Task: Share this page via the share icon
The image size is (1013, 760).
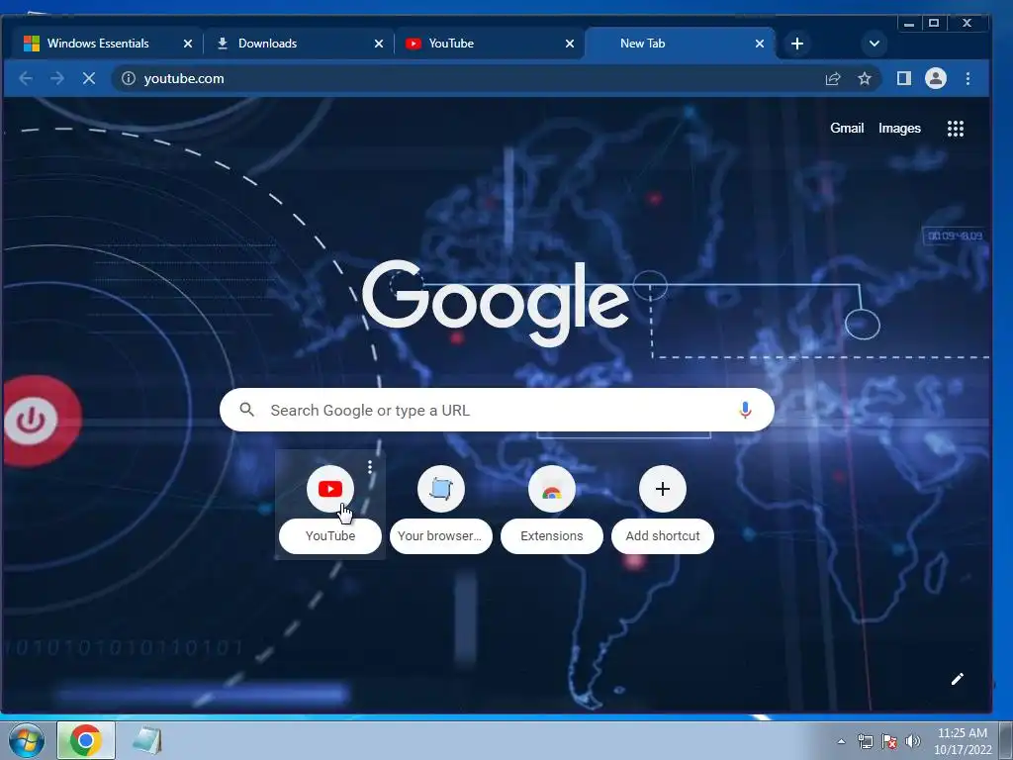Action: point(833,78)
